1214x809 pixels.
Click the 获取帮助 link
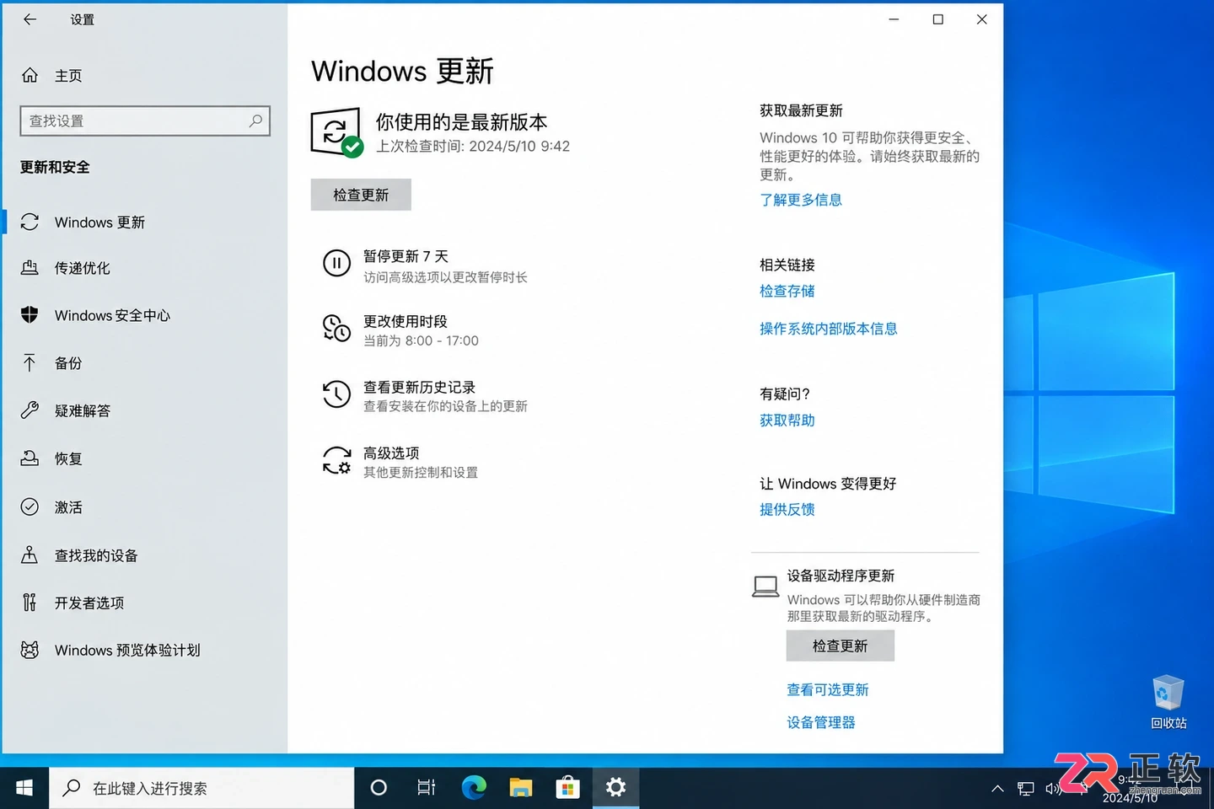[x=787, y=421]
